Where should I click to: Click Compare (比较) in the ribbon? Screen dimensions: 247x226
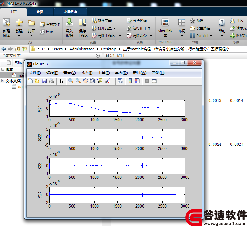click(46, 32)
